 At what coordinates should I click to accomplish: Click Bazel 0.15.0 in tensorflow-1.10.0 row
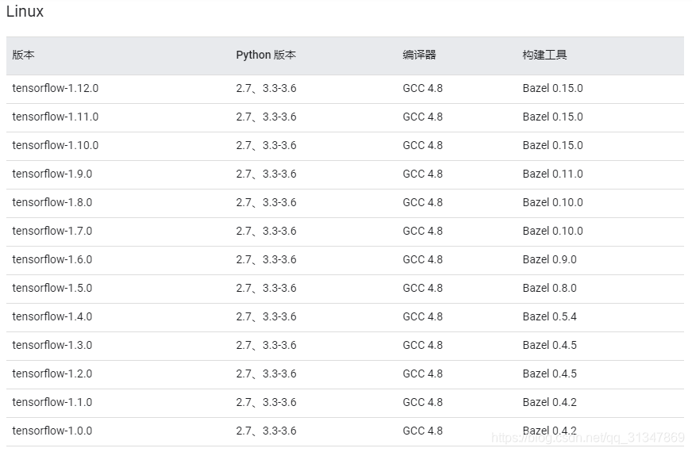tap(552, 145)
